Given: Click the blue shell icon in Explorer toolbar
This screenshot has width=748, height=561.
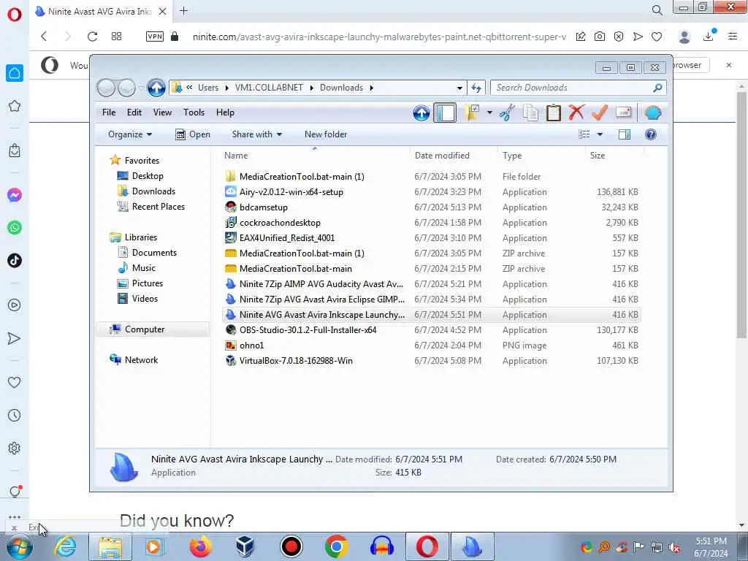Looking at the screenshot, I should 653,113.
